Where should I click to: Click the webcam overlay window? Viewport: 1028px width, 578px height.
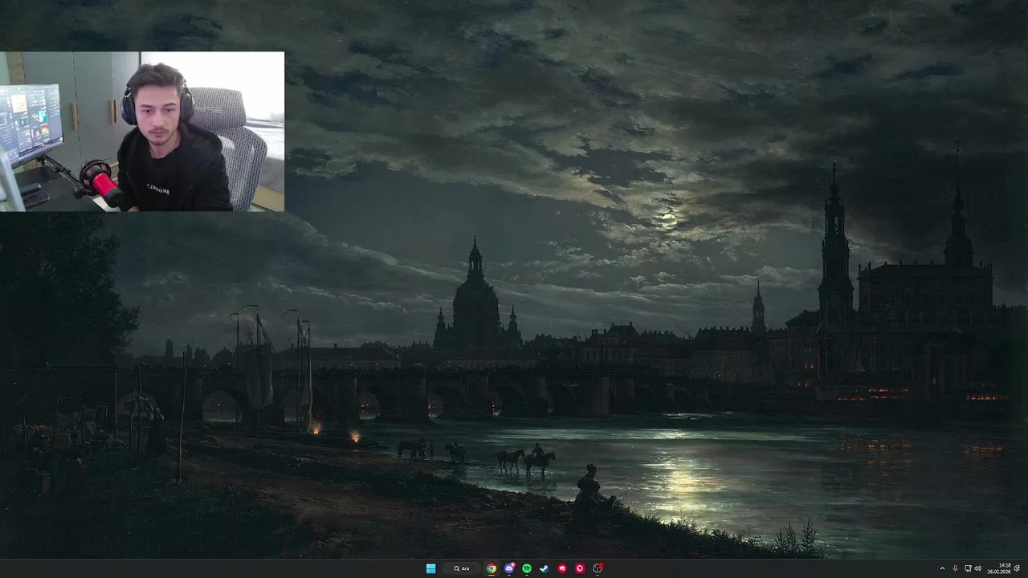(142, 132)
